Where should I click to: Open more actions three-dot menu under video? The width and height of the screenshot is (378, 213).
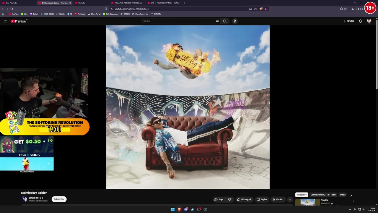[290, 199]
